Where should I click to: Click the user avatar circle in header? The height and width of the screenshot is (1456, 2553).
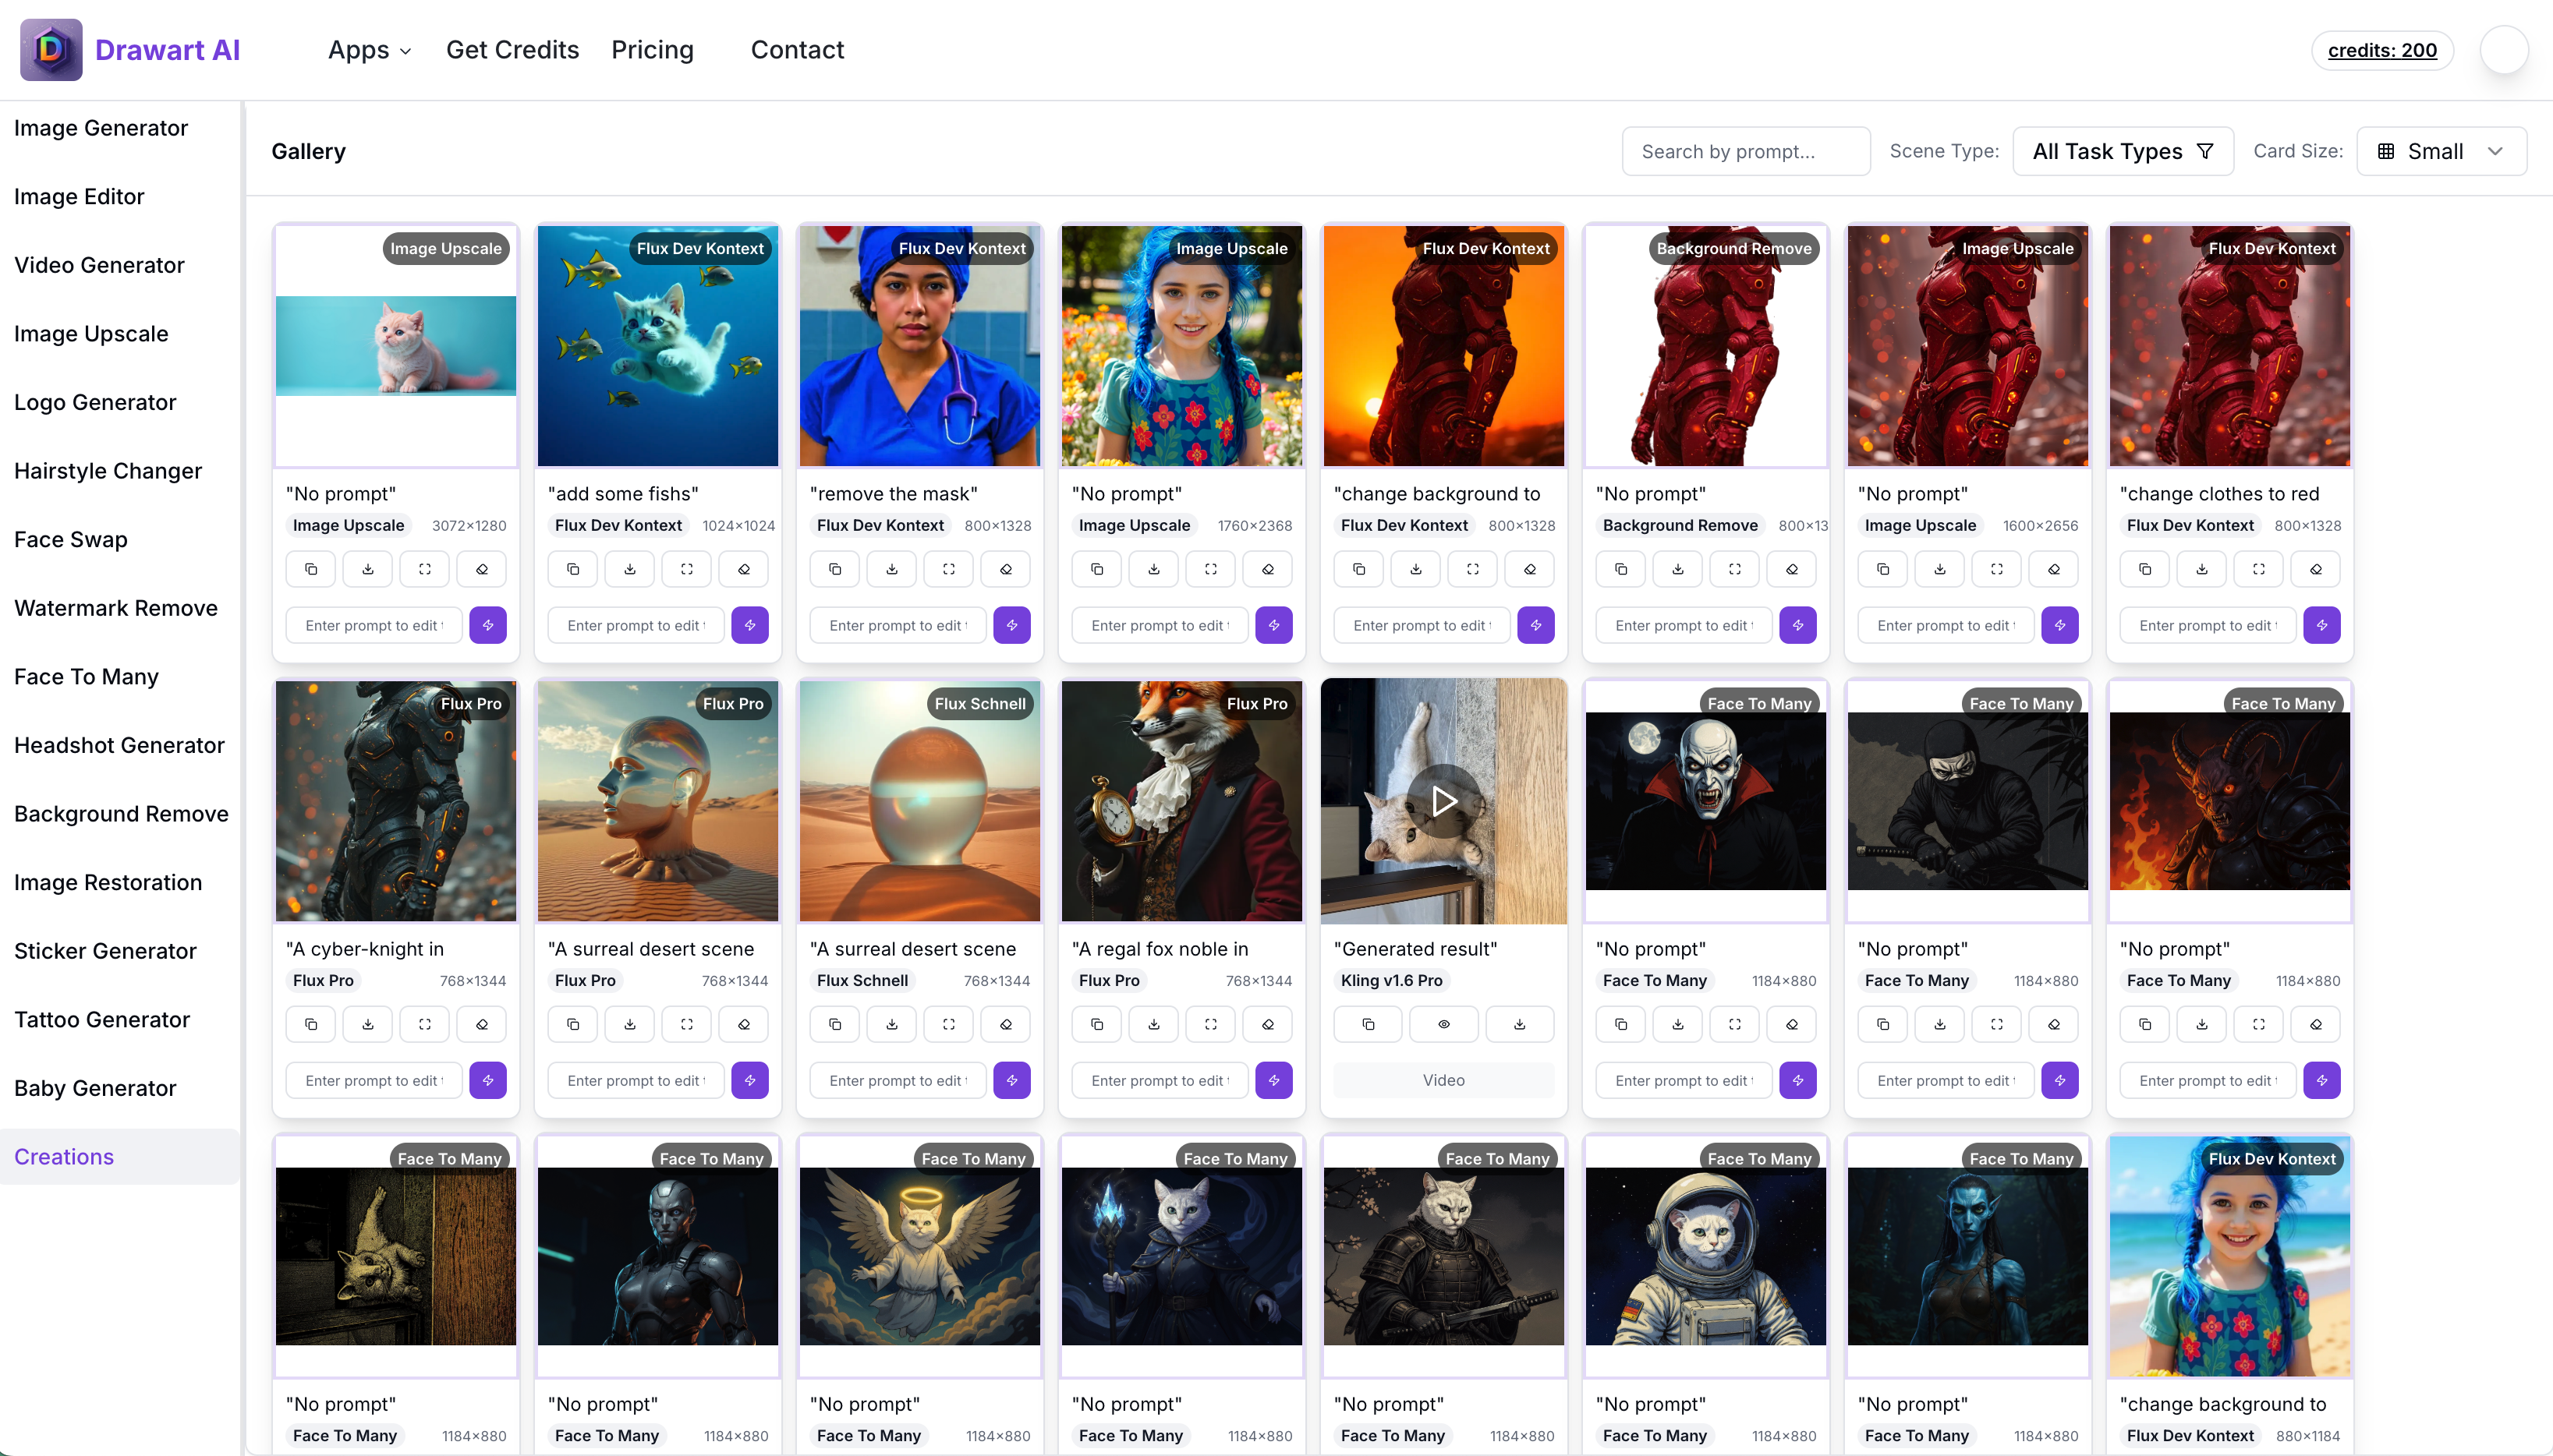(x=2505, y=50)
